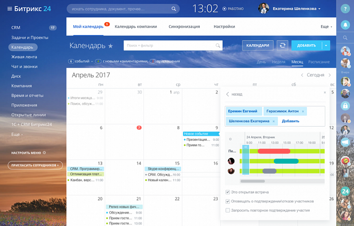Remove Герасимюк Антон from the attendees
Screen dimensions: 354x226
(x=303, y=111)
